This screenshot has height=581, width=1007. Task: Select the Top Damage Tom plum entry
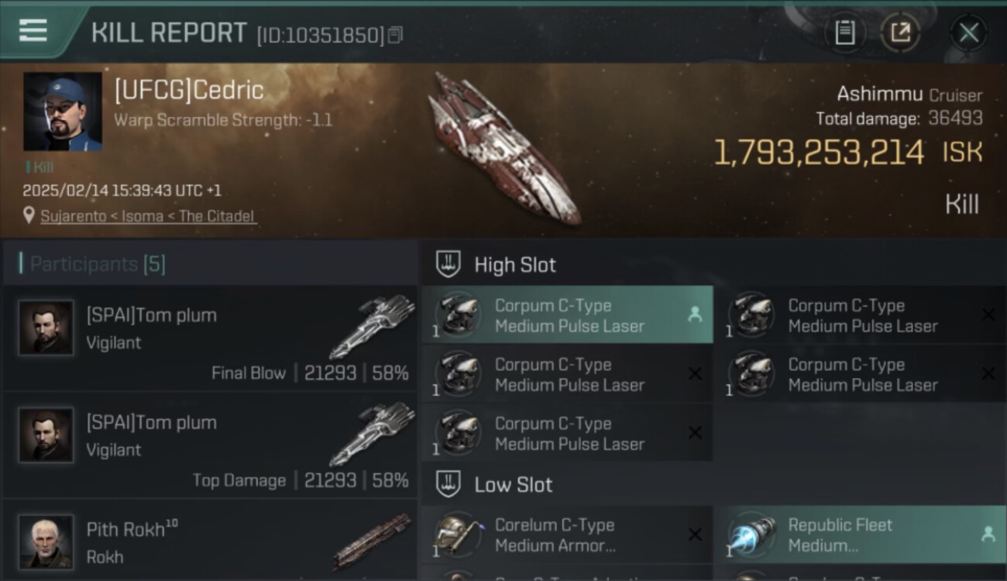(211, 447)
